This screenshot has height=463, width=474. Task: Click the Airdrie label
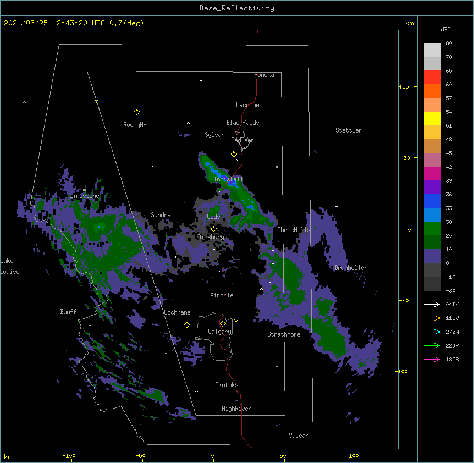(222, 295)
